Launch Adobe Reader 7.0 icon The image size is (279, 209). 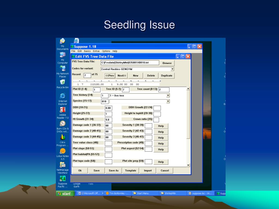(x=62, y=113)
